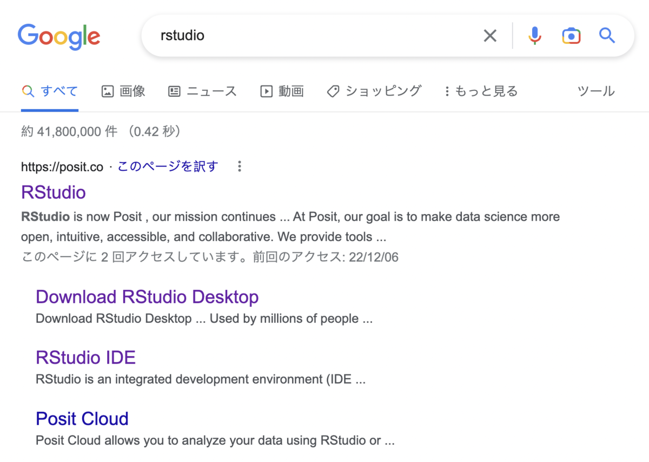Click the snippet 'RStudio is now Posit'
649x462 pixels.
click(81, 217)
